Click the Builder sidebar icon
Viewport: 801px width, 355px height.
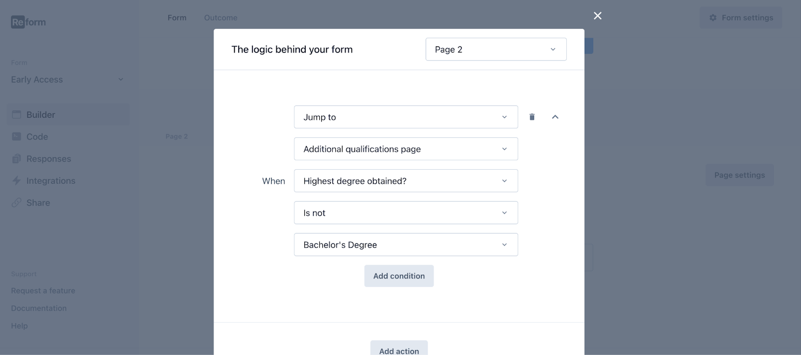coord(17,115)
